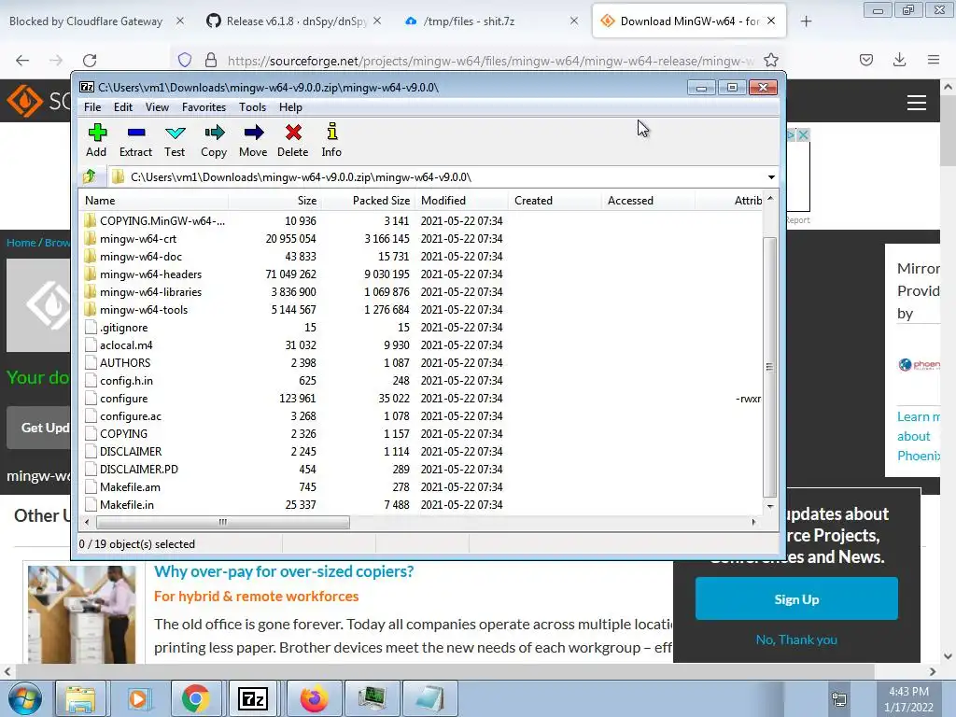The height and width of the screenshot is (717, 956).
Task: Open Chrome from the taskbar
Action: coord(195,698)
